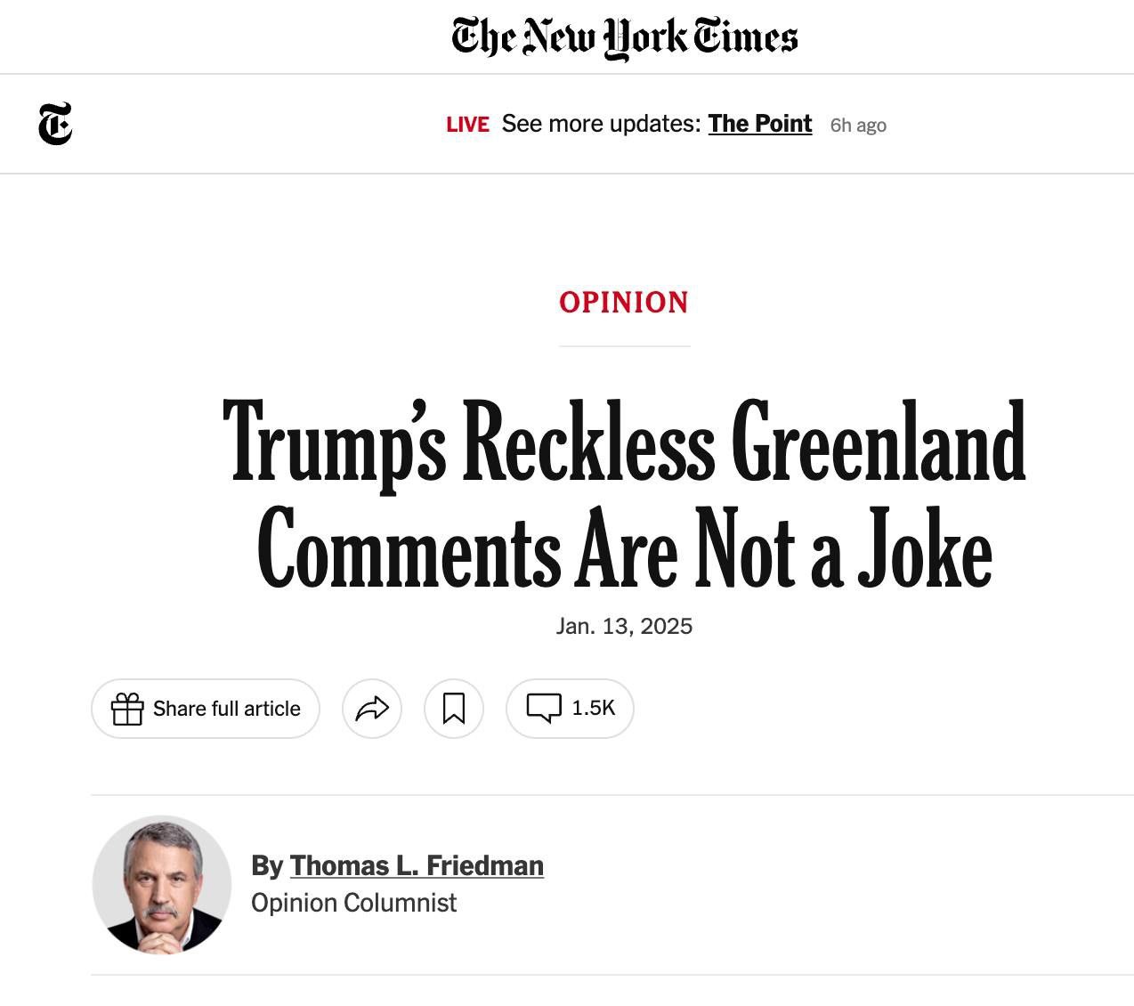Click the red LIVE badge
This screenshot has width=1134, height=1006.
coord(467,125)
